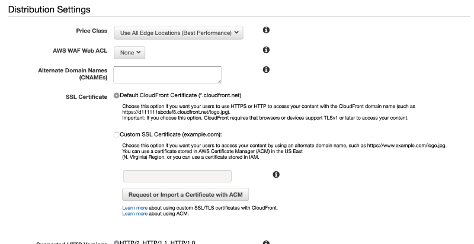Viewport: 474px width, 244px height.
Task: Click the Distribution Settings heading
Action: tap(49, 9)
